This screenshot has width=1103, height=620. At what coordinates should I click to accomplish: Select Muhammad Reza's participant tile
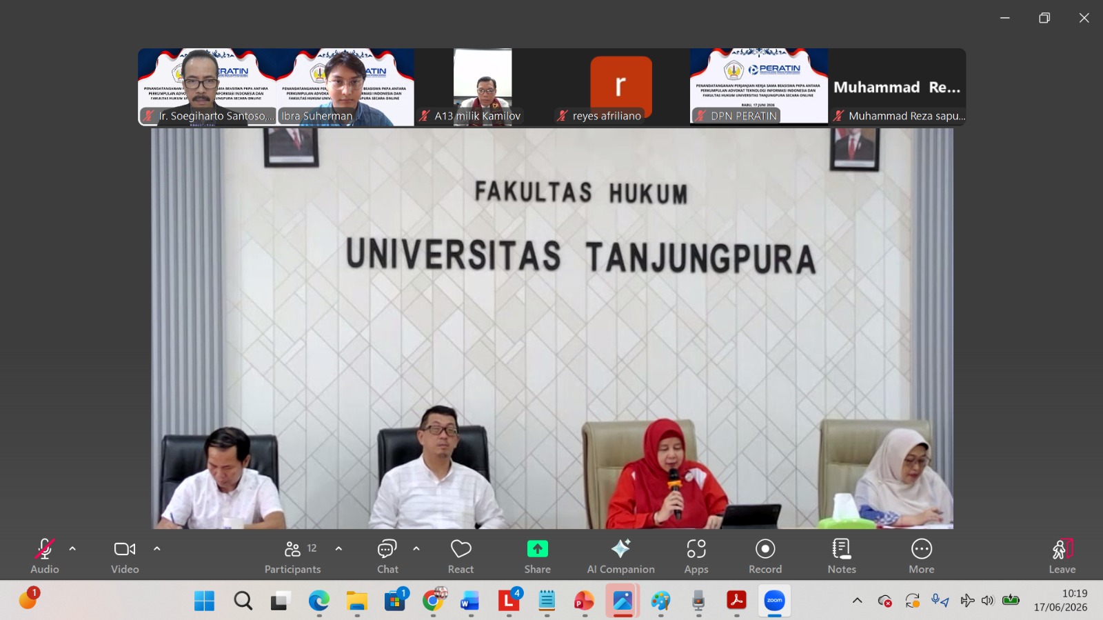click(897, 87)
